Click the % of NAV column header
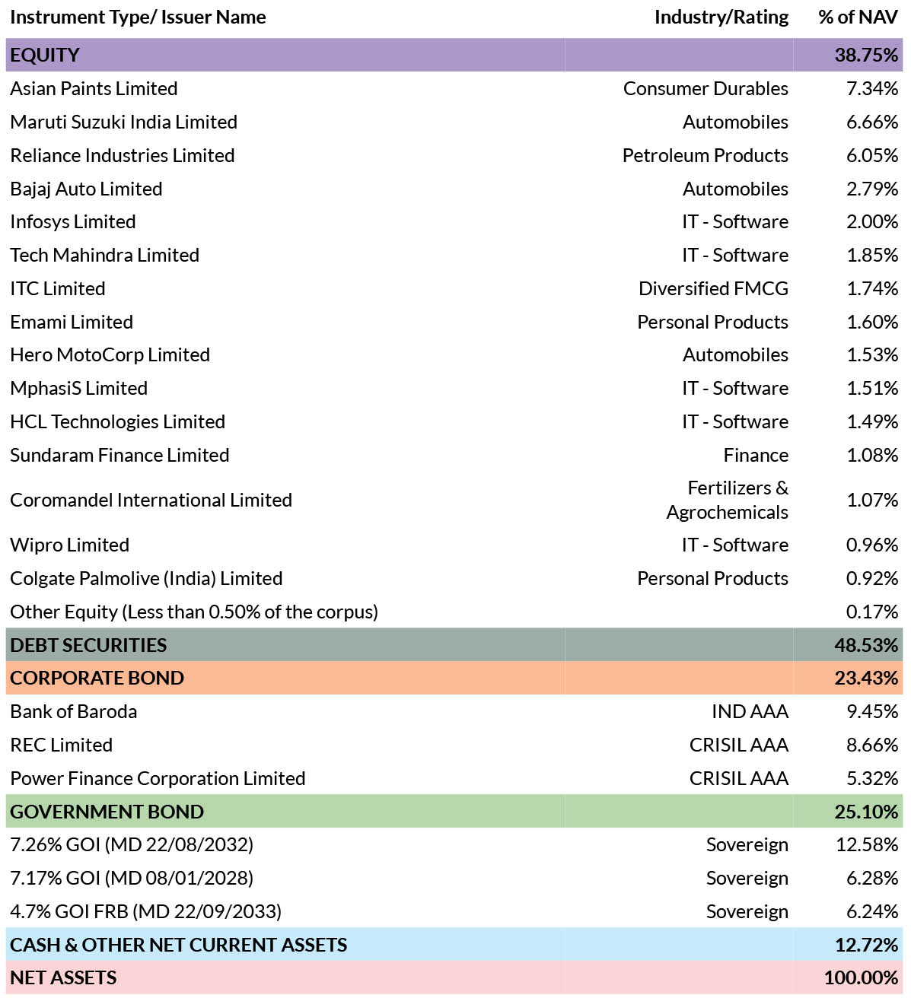This screenshot has height=998, width=911. click(858, 17)
